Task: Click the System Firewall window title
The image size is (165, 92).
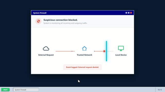Action: pyautogui.click(x=40, y=13)
